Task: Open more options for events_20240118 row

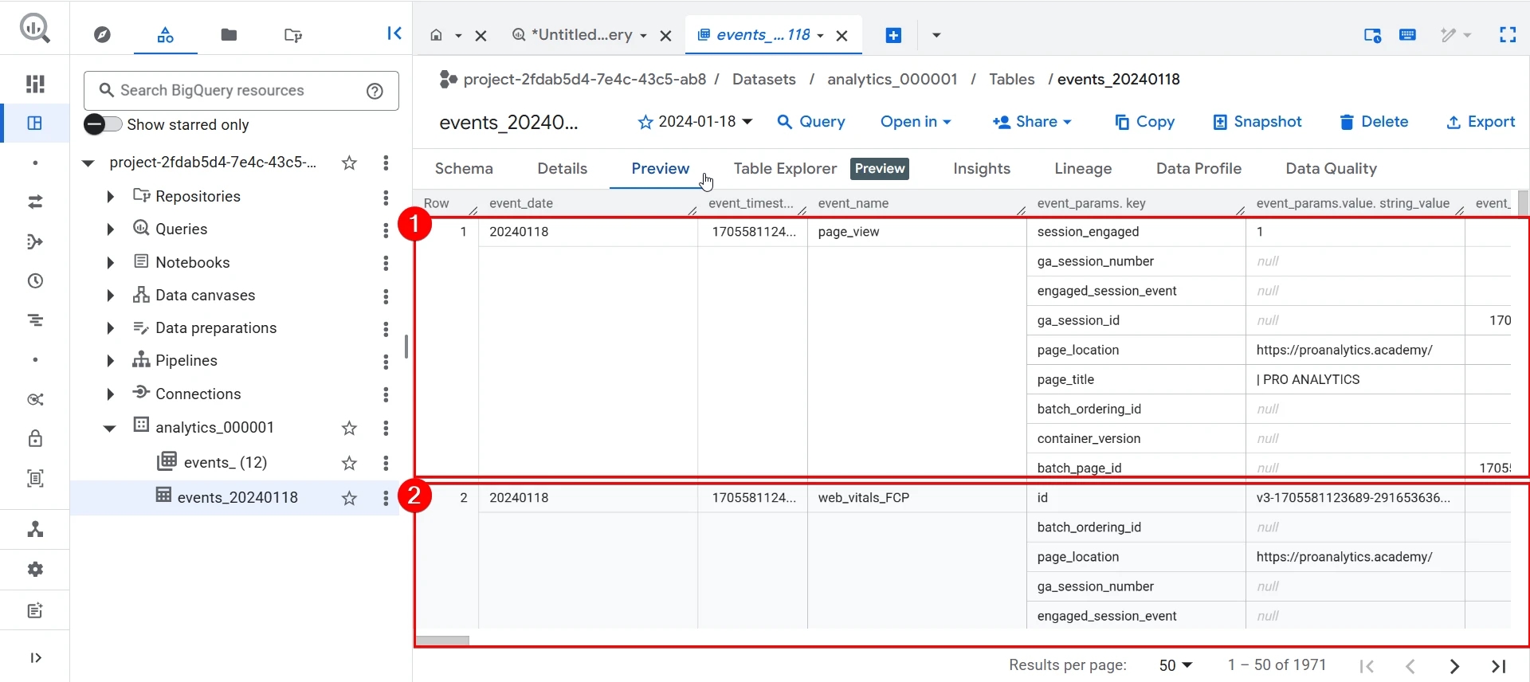Action: [x=386, y=498]
